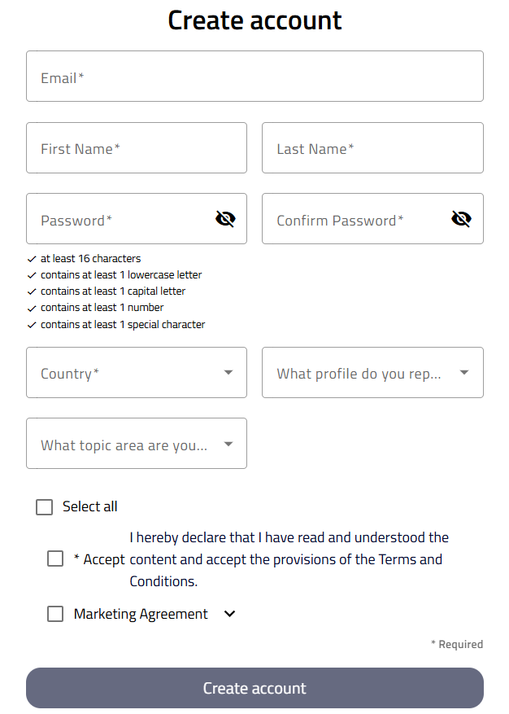Click the chevron on the profile dropdown
This screenshot has width=509, height=714.
point(463,372)
